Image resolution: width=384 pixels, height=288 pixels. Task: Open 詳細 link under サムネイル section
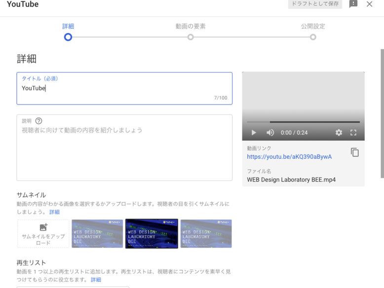pos(54,212)
